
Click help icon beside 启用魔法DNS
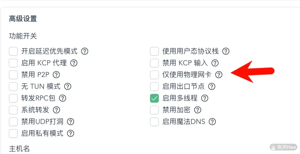[212, 122]
